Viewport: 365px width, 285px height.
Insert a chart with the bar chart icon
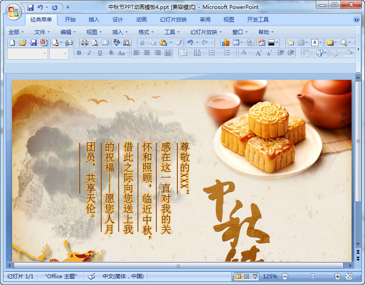click(225, 43)
